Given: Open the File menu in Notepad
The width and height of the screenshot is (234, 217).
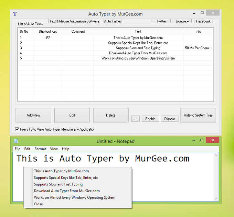Looking at the screenshot, I should [17, 149].
